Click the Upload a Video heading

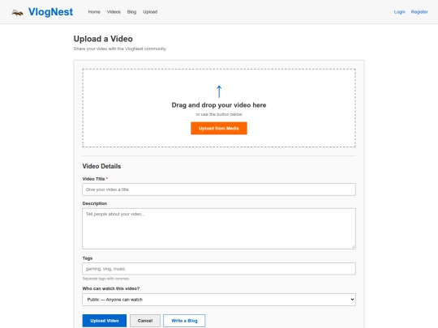(x=103, y=39)
